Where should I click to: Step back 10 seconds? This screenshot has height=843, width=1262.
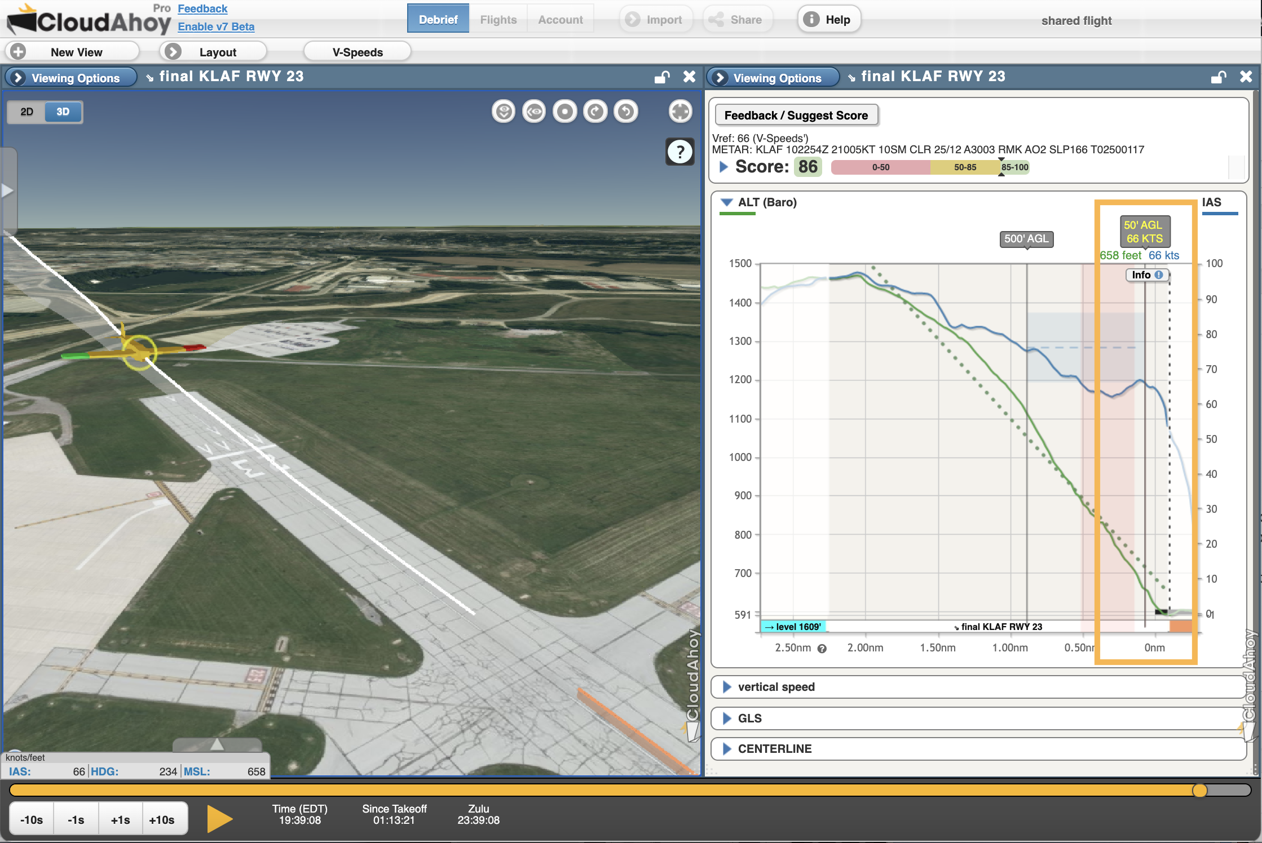point(32,820)
